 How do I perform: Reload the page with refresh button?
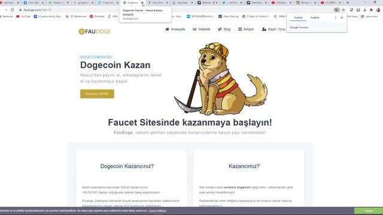(x=12, y=10)
